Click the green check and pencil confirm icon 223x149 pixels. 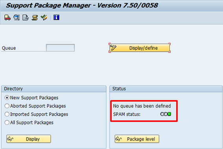pos(44,18)
